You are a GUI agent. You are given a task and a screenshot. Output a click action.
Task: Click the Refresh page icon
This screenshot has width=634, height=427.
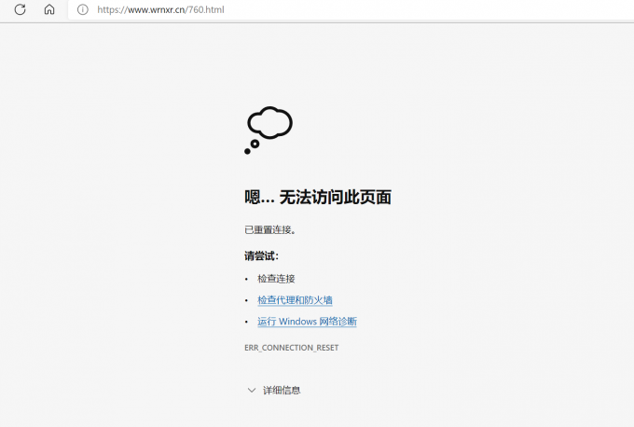(x=20, y=9)
